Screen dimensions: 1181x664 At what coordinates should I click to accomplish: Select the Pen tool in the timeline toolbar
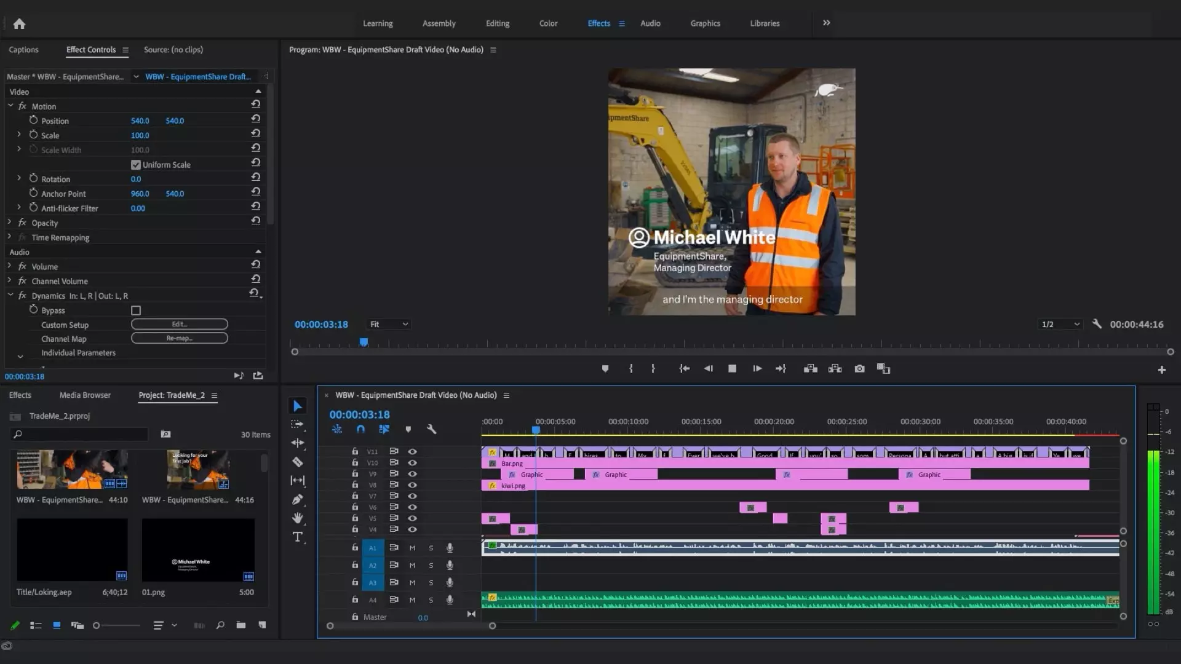tap(298, 499)
